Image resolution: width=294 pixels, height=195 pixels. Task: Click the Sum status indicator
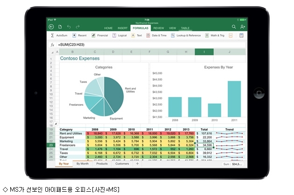232,164
